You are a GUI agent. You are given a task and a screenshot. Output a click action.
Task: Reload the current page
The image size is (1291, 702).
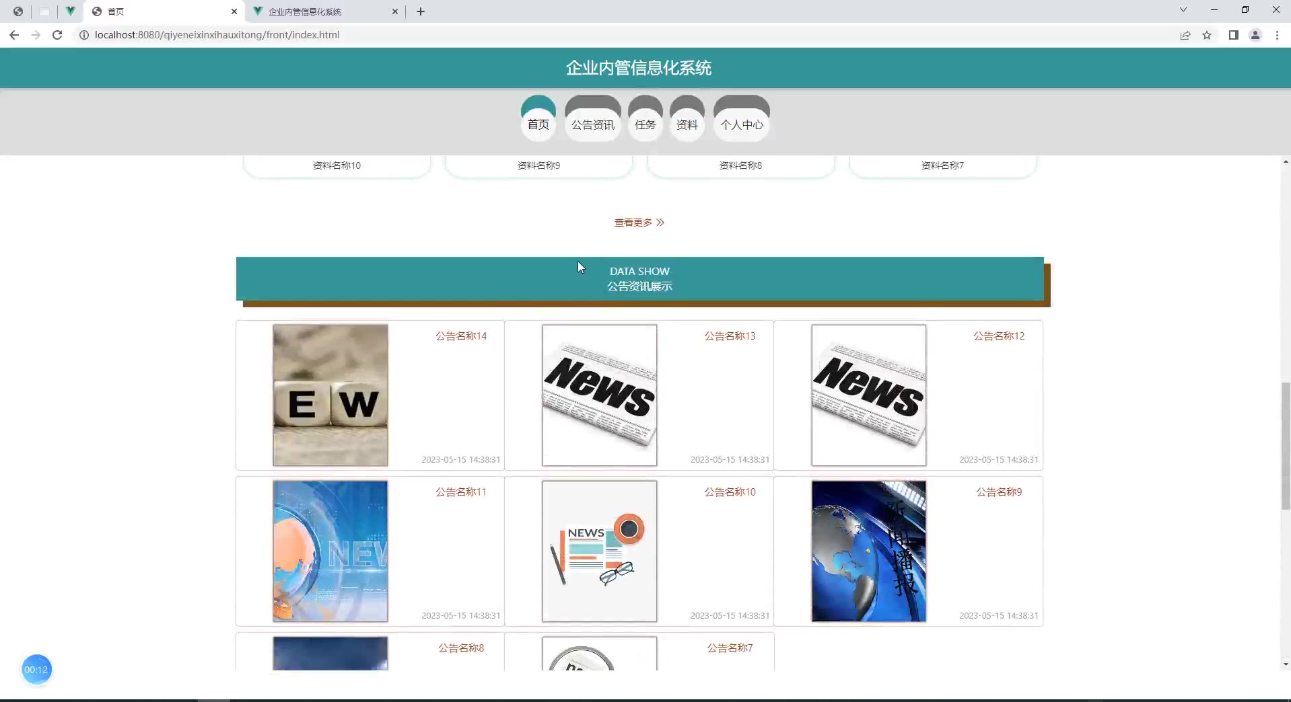(x=57, y=35)
